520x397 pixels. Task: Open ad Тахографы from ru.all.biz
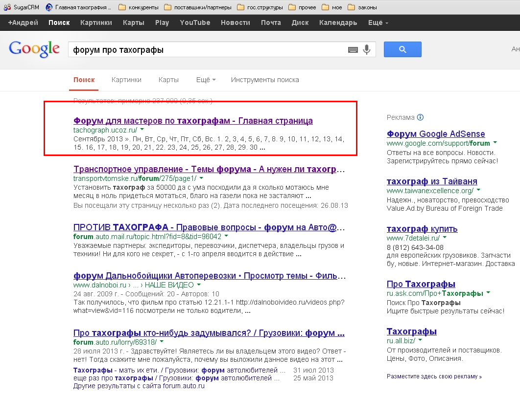412,331
